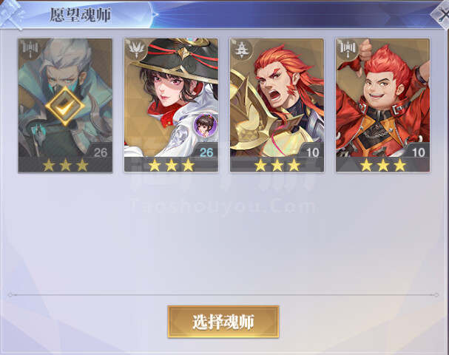Image resolution: width=449 pixels, height=355 pixels.
Task: Click the level 10 badge on the grinning character card
Action: click(x=418, y=152)
